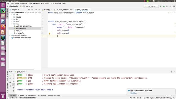Open the TODO tool window
Screen dimensions: 176x99
(x=21, y=95)
